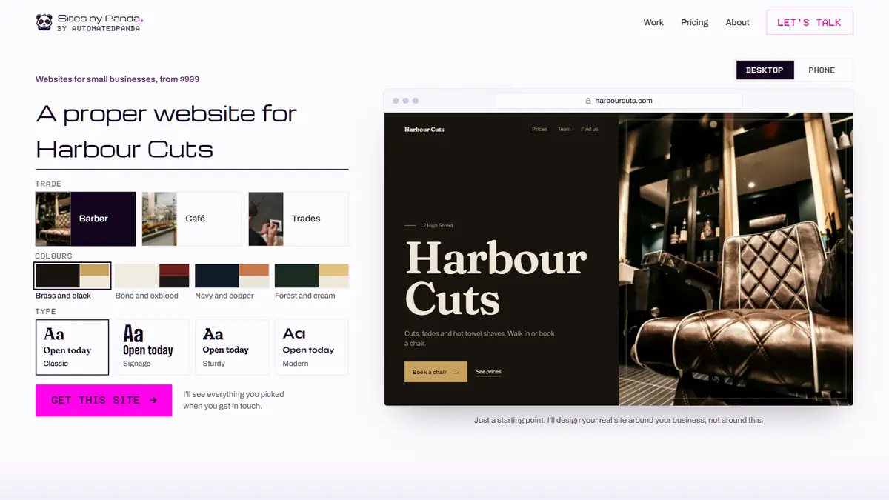Select the Signage type style

152,347
